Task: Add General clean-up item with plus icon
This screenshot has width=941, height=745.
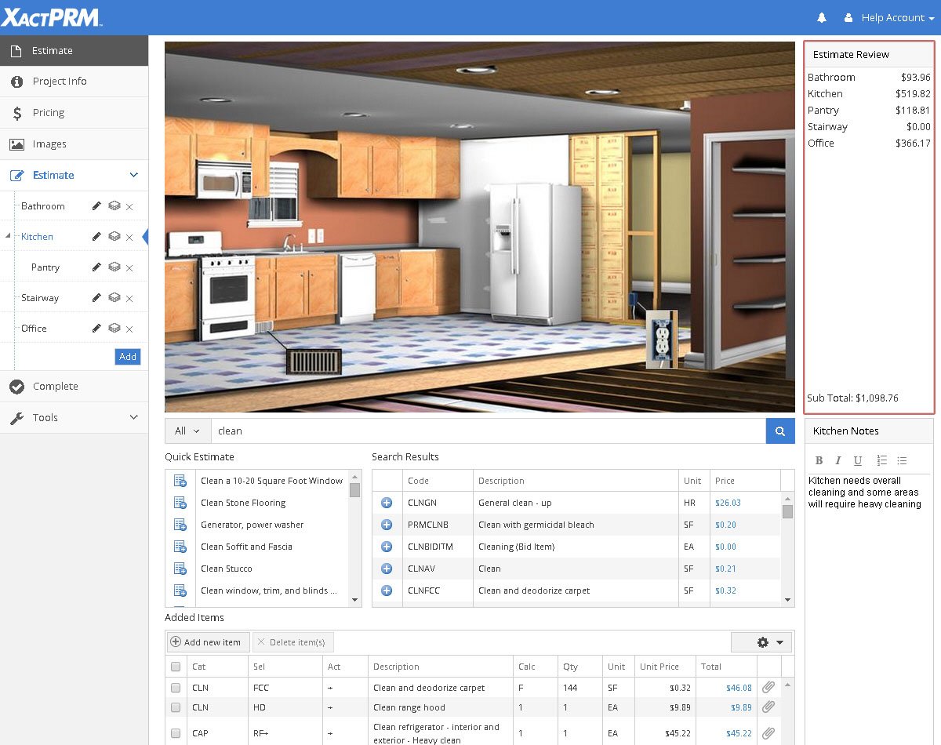Action: 387,503
